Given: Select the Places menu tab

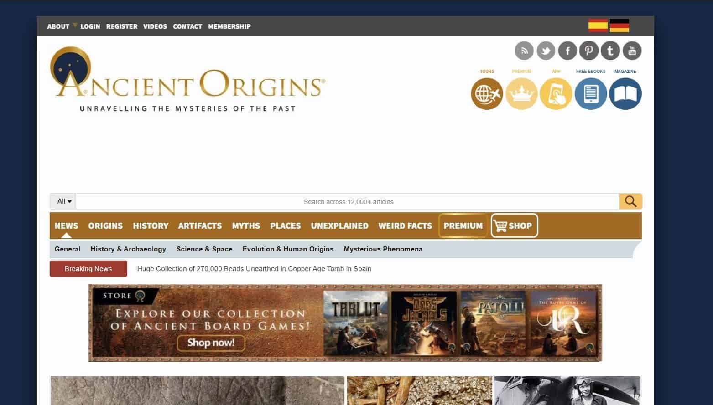Looking at the screenshot, I should (286, 226).
